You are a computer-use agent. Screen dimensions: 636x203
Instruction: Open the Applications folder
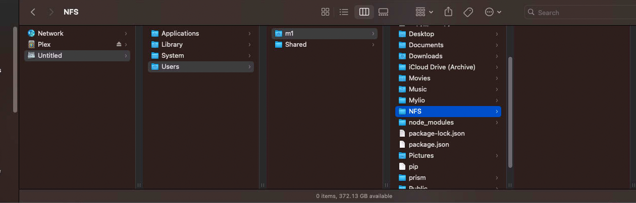pos(180,33)
